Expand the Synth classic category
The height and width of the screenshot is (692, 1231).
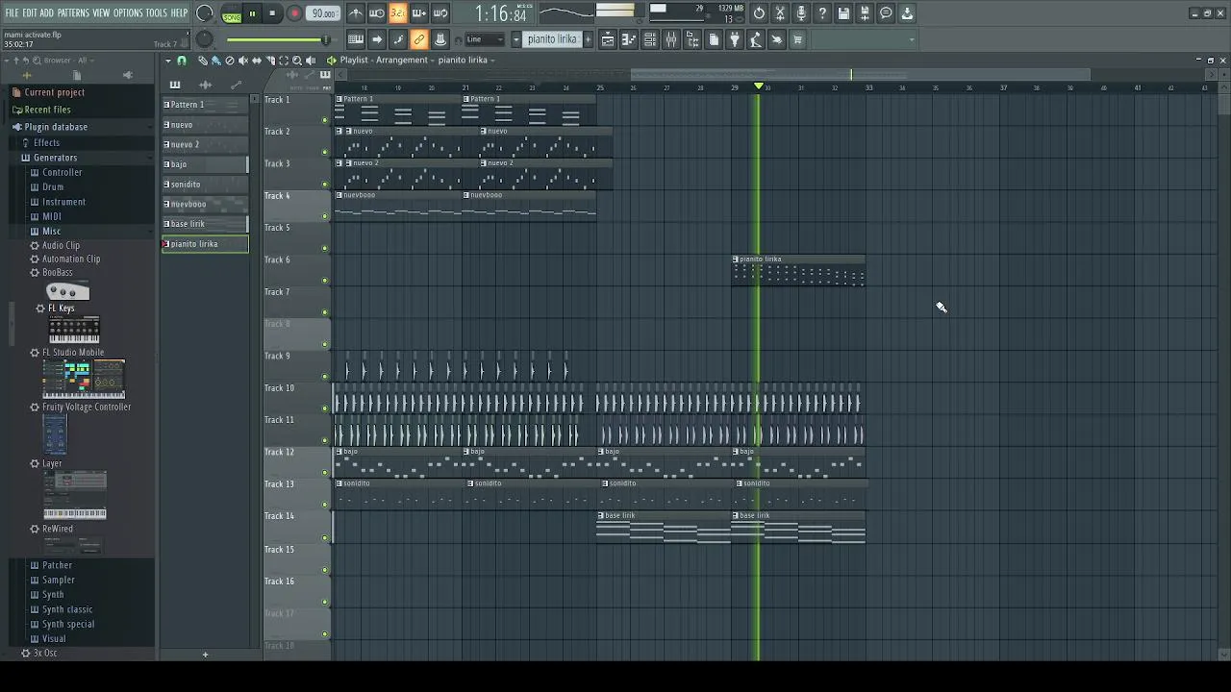pyautogui.click(x=67, y=609)
